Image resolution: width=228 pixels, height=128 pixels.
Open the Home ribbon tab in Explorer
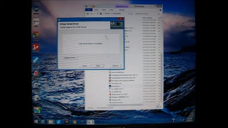[97, 10]
